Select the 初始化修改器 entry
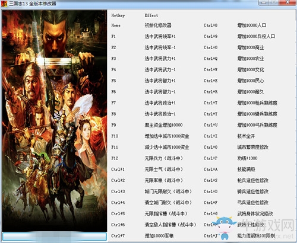The width and height of the screenshot is (297, 243). 158,25
